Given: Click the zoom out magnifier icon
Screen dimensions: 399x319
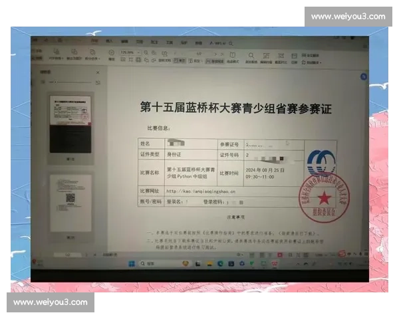Looking at the screenshot, I should (146, 53).
